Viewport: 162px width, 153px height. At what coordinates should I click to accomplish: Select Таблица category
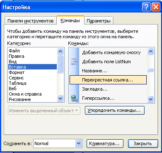coord(32,83)
